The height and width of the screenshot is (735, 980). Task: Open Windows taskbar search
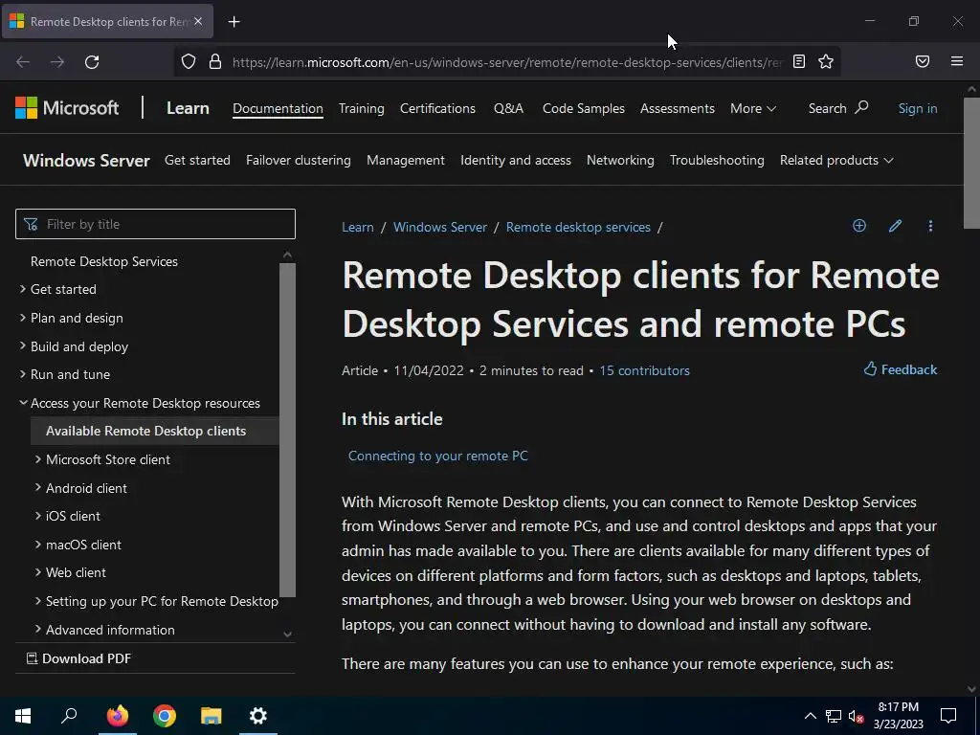(x=69, y=716)
